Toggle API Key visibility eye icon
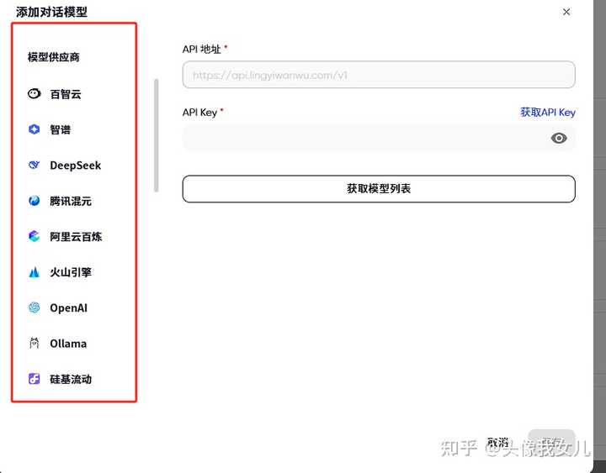The height and width of the screenshot is (473, 606). tap(559, 138)
